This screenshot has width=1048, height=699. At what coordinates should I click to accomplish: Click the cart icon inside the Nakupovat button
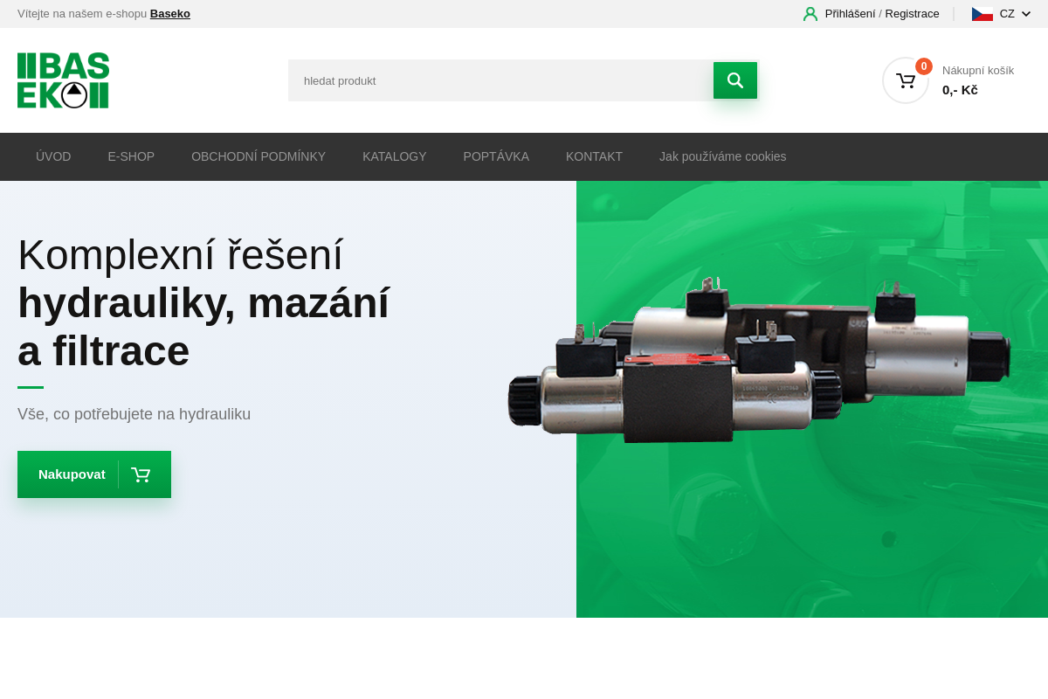coord(141,474)
